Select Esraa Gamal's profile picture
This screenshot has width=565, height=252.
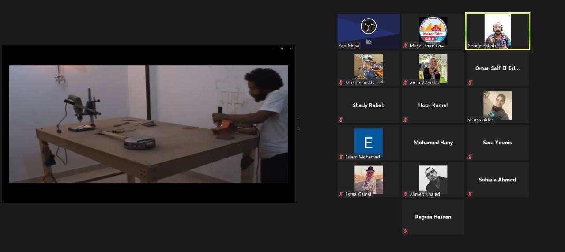coord(368,179)
